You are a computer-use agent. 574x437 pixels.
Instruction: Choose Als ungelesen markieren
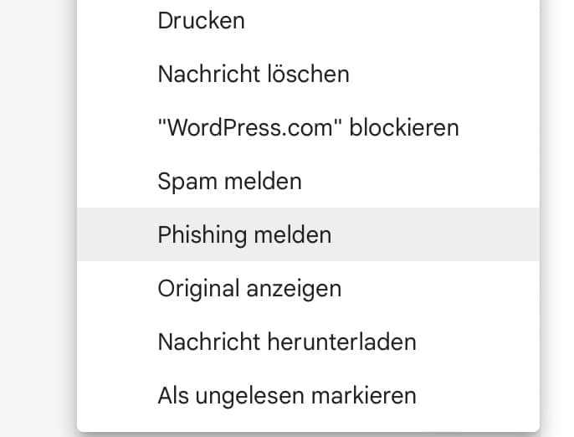(x=286, y=395)
